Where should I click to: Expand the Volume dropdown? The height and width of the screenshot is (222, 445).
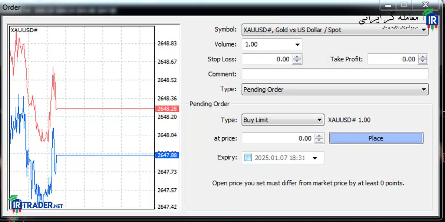tap(272, 44)
